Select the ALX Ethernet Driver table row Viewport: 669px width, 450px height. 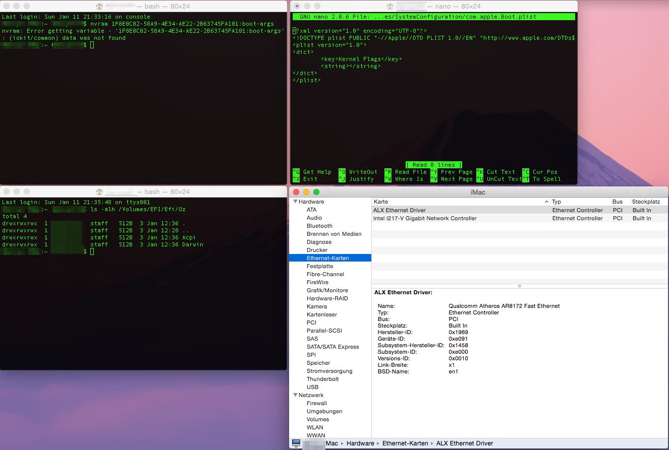tap(400, 210)
